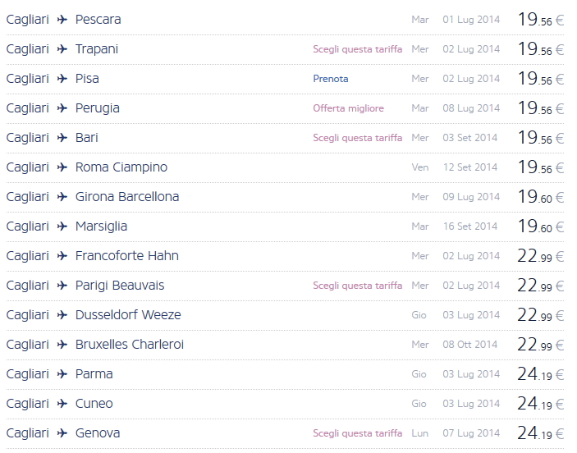Screen dimensions: 577x453
Task: Click the airplane icon next to Roma Ciampino
Action: click(62, 167)
